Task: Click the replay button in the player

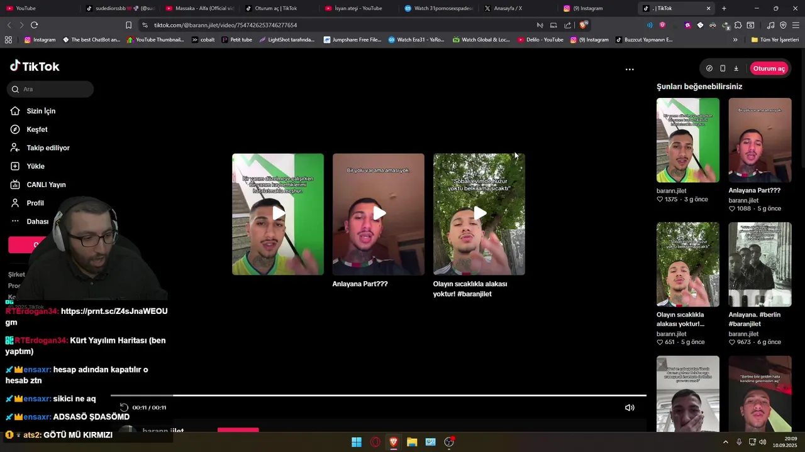Action: point(124,407)
